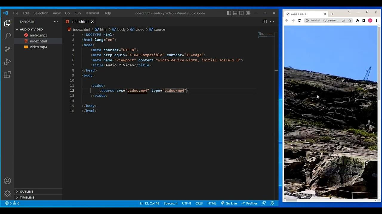Toggle Panel layout icon
382x214 pixels.
point(235,13)
